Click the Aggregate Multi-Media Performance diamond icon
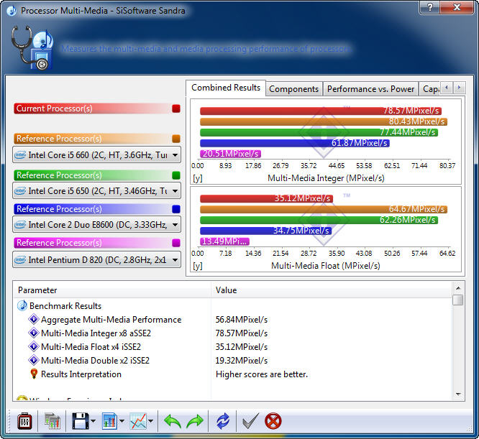Screen dimensions: 479x439 (33, 320)
